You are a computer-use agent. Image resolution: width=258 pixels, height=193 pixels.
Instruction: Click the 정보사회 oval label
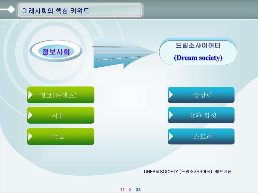click(x=56, y=51)
